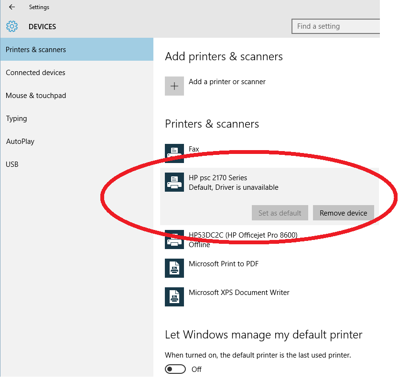Select the Fax printer icon
The height and width of the screenshot is (381, 399).
coord(174,153)
